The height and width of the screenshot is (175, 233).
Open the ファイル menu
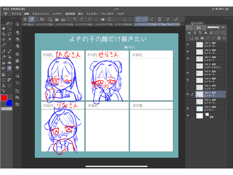point(16,14)
